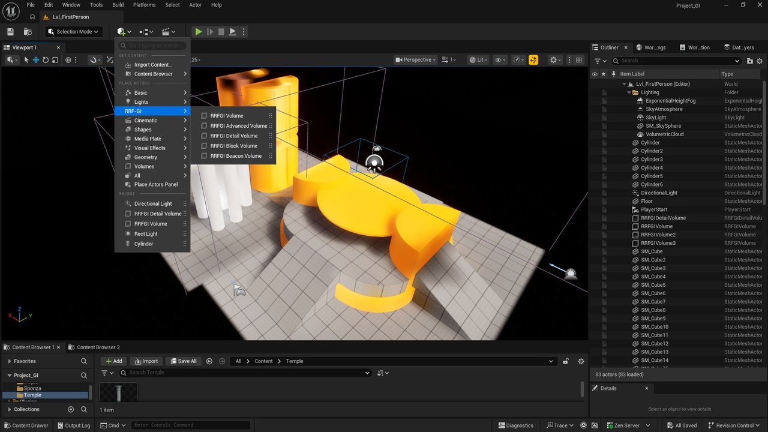Open the Lights submenu entry
This screenshot has width=768, height=432.
pos(152,102)
